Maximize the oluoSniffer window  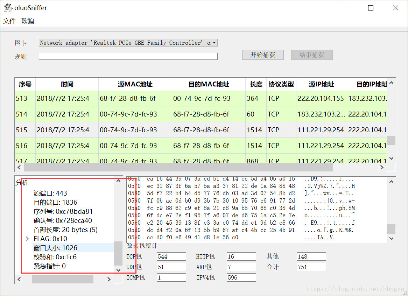click(371, 8)
